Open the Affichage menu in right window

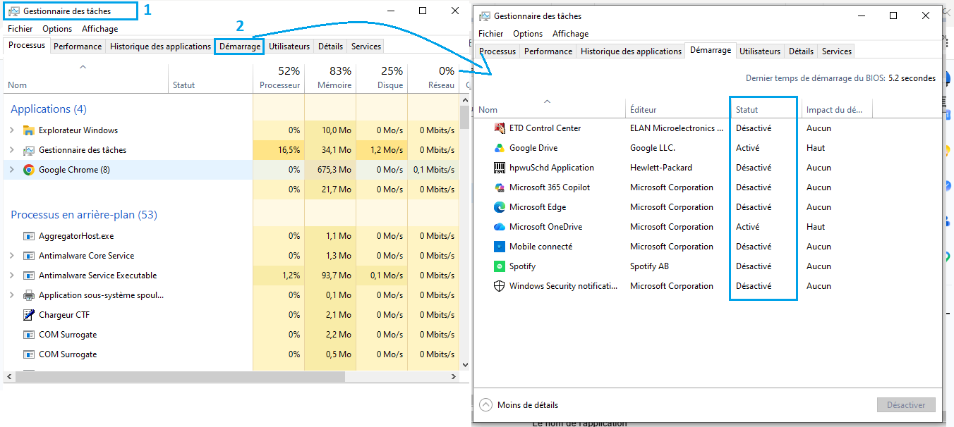tap(571, 34)
